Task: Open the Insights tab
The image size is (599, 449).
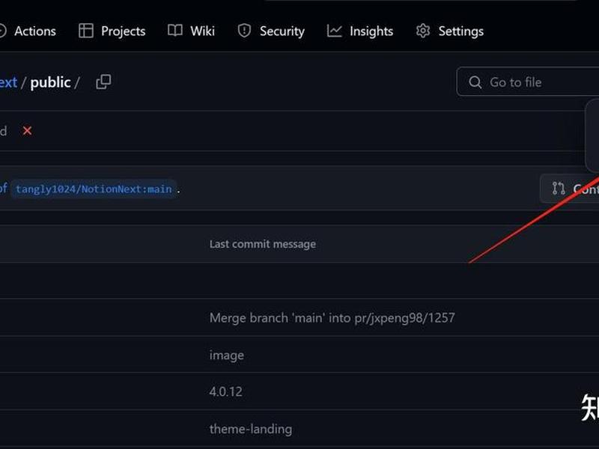Action: [360, 31]
